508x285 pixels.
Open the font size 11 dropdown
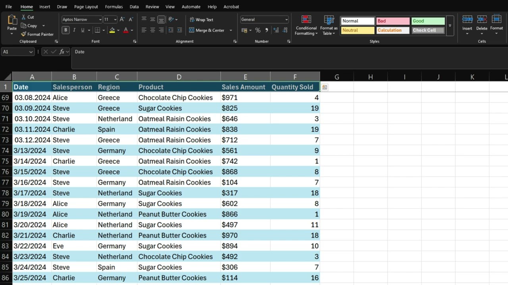tap(115, 19)
